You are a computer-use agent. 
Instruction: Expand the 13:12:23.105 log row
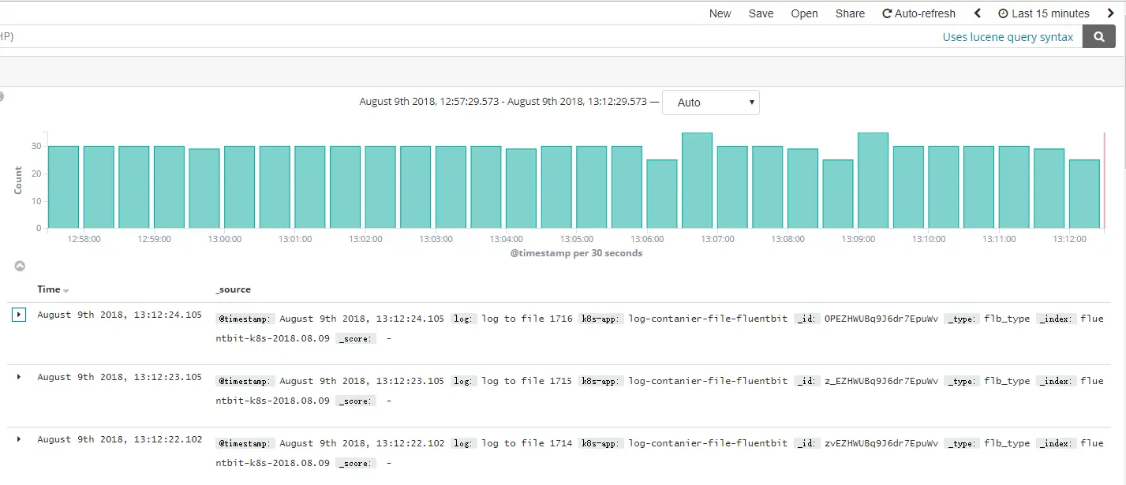19,377
